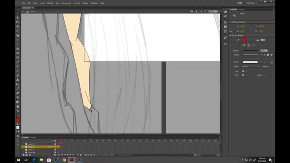Select the Zoom magnifier tool
This screenshot has width=290, height=163.
(18, 111)
